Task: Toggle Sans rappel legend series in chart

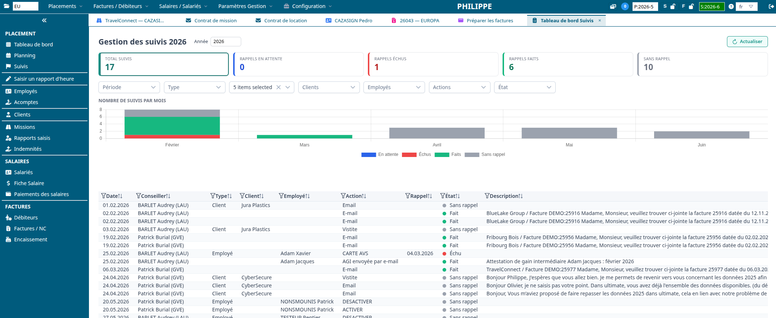Action: tap(485, 154)
